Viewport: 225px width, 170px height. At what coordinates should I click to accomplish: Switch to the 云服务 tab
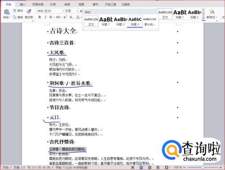coord(126,4)
